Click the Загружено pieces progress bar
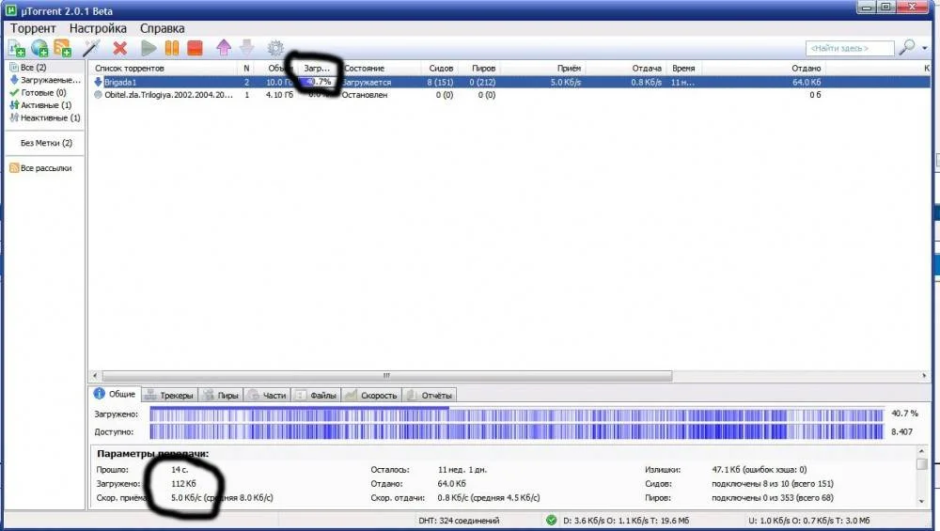 tap(516, 414)
